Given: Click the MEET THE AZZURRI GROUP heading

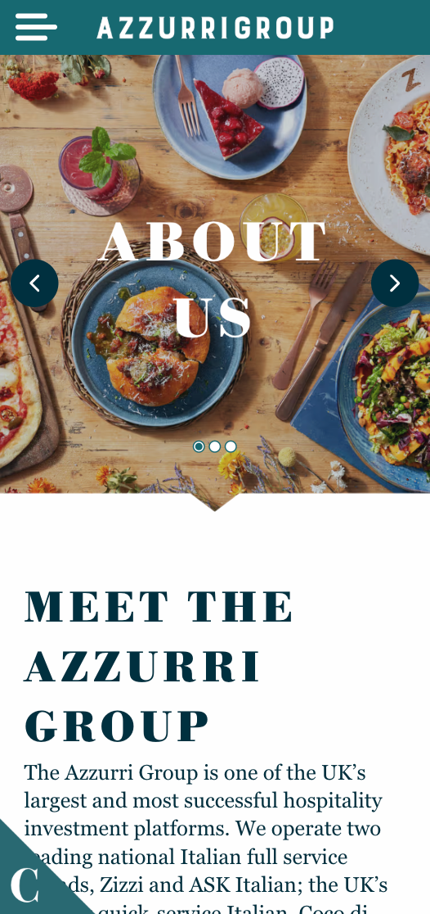Looking at the screenshot, I should tap(159, 667).
